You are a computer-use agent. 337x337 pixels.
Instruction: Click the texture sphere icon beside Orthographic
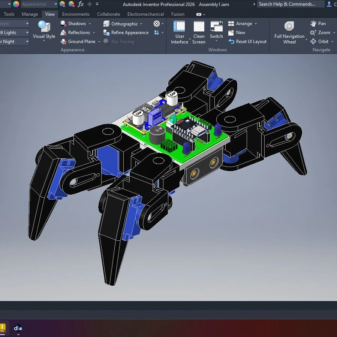pos(157,24)
